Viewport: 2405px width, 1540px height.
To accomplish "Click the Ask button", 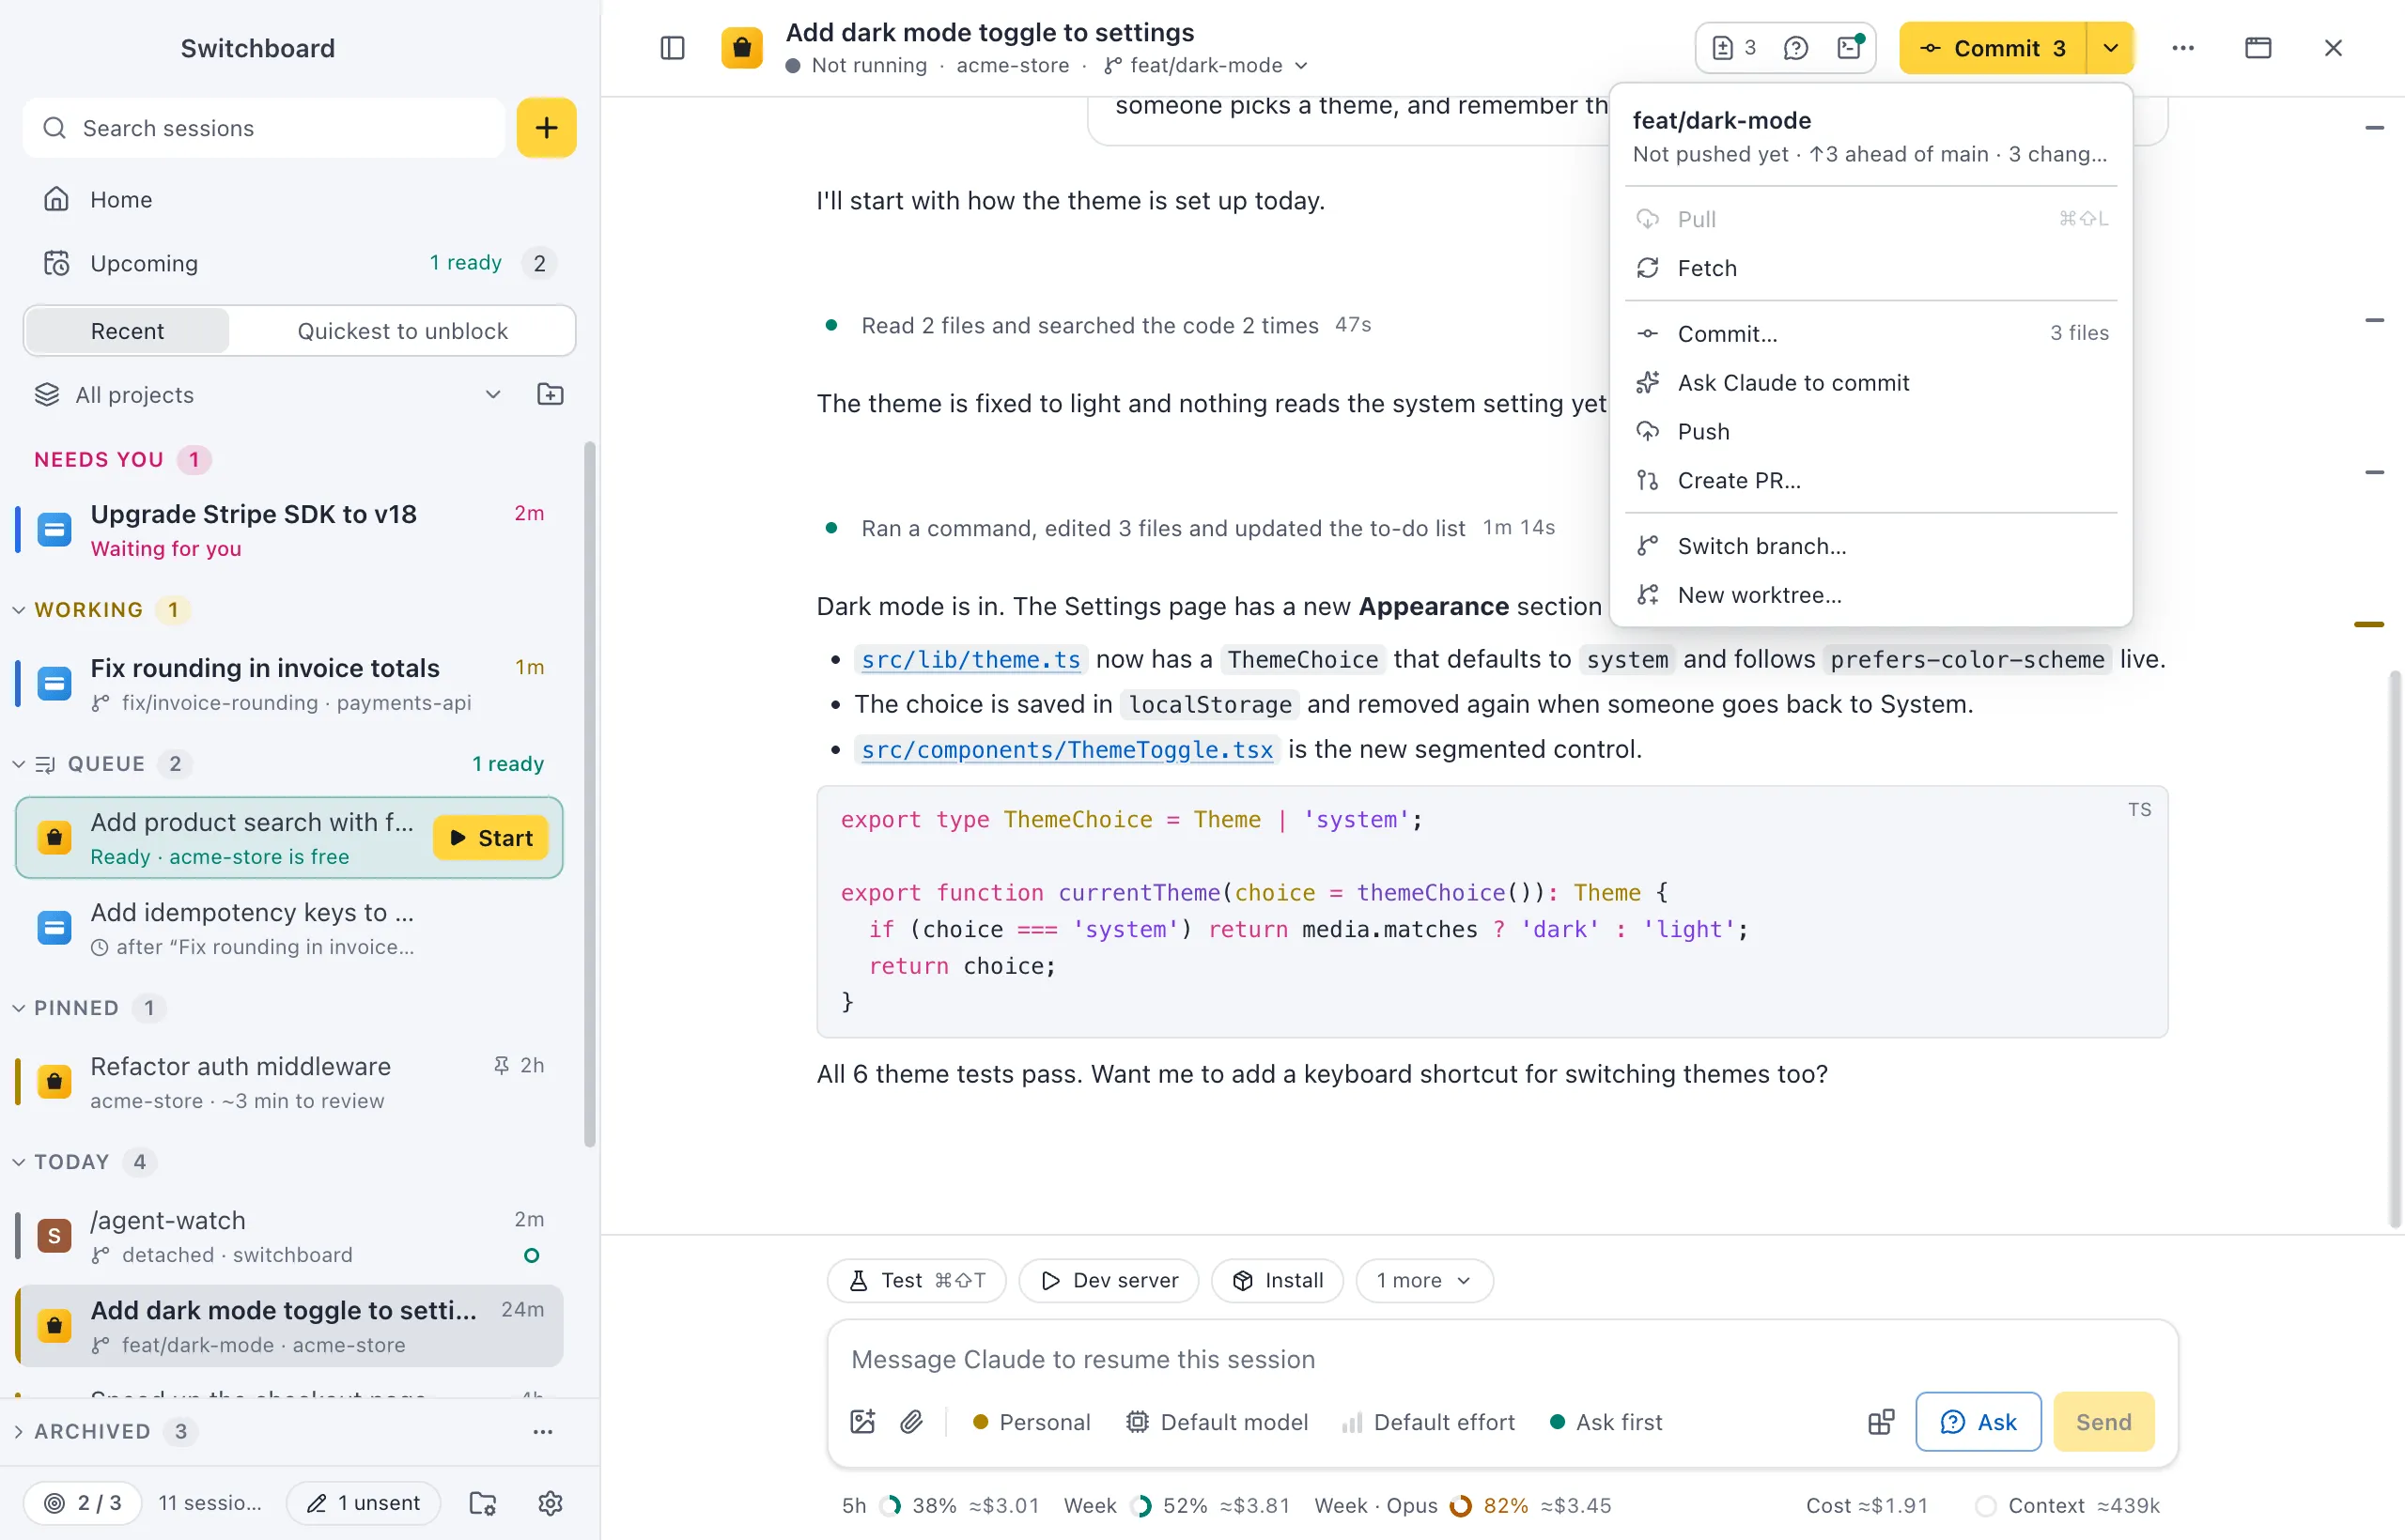I will [1978, 1422].
